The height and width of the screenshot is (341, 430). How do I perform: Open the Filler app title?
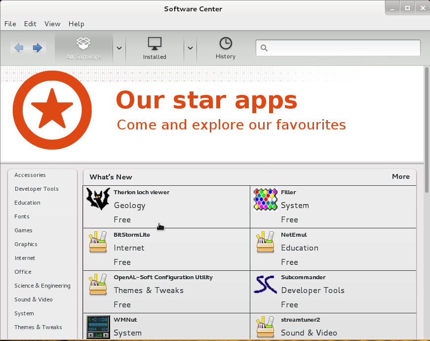[288, 192]
